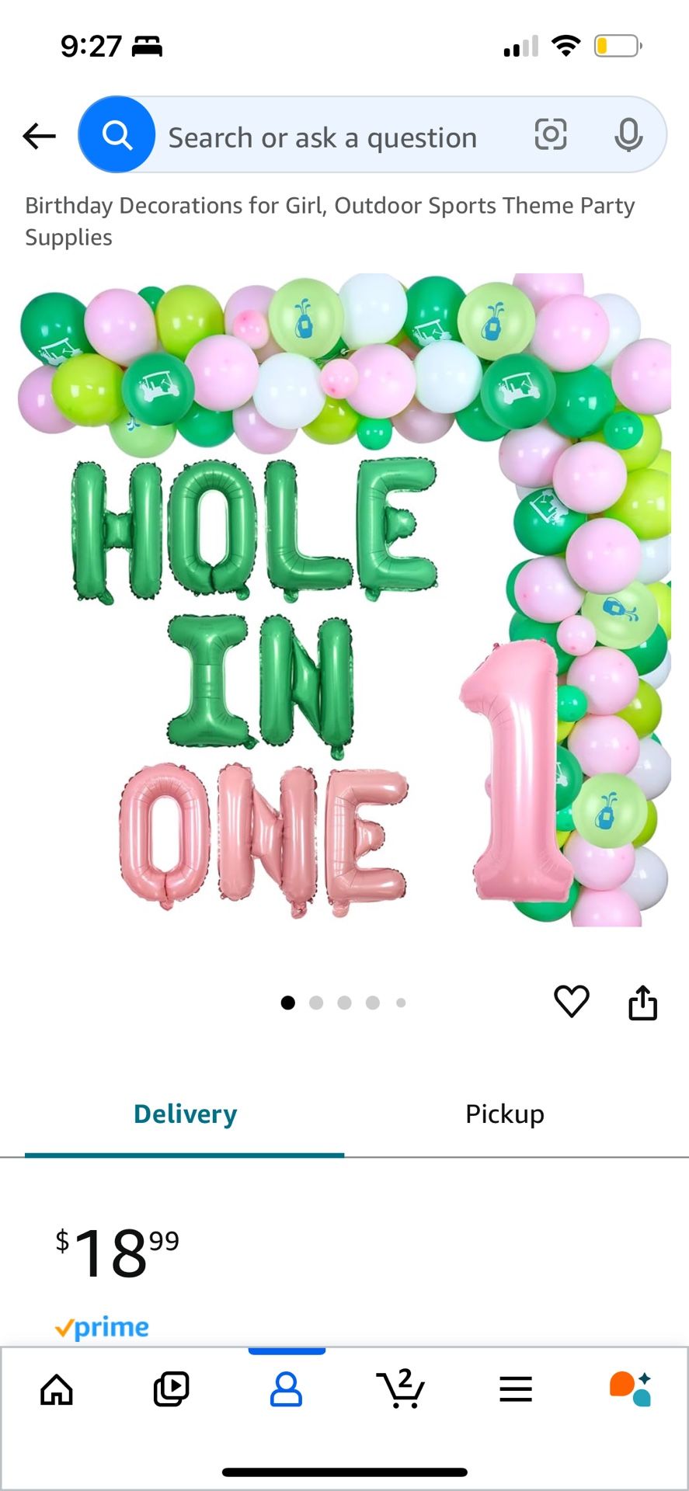689x1491 pixels.
Task: Open the Home tab icon
Action: click(x=57, y=1389)
